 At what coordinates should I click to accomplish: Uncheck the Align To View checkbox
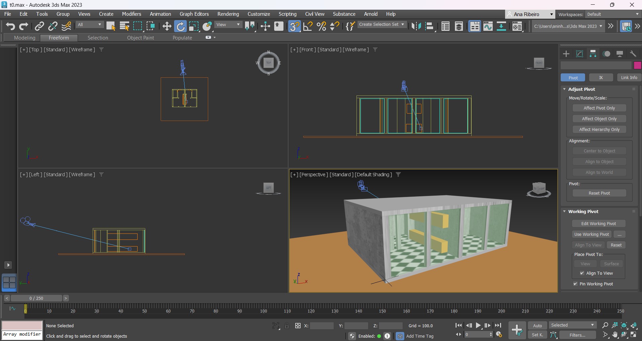[582, 273]
